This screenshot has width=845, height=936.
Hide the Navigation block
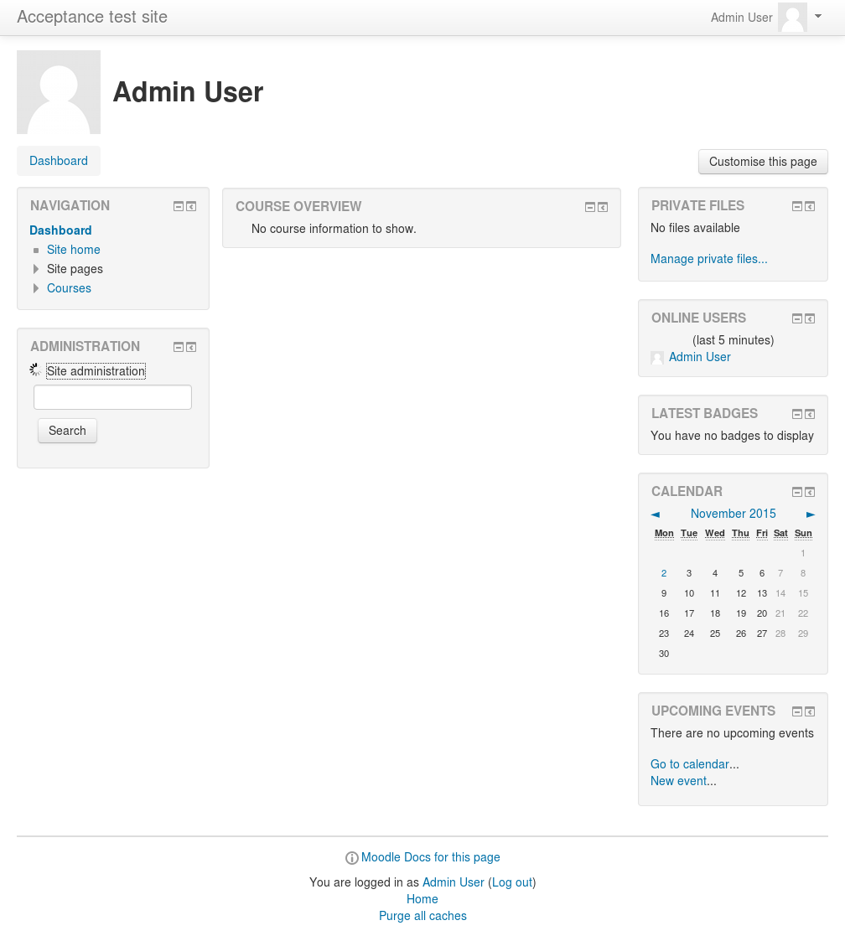coord(178,206)
